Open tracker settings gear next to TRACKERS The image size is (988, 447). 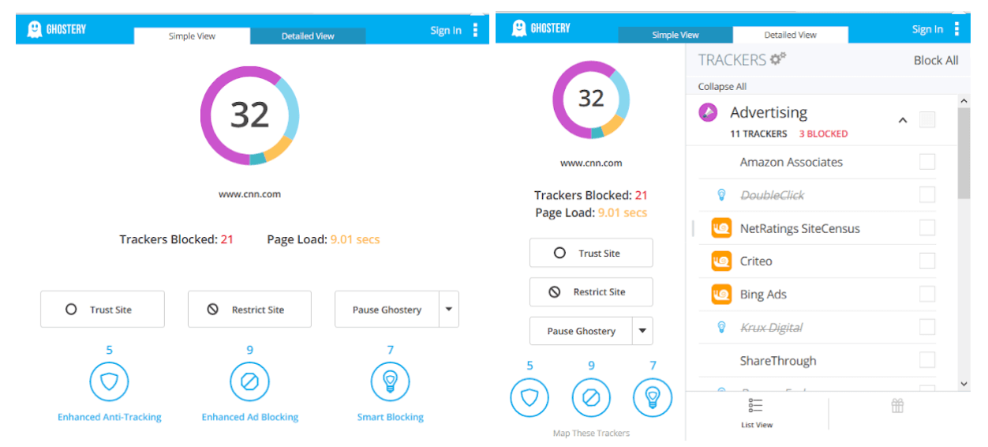[x=778, y=58]
